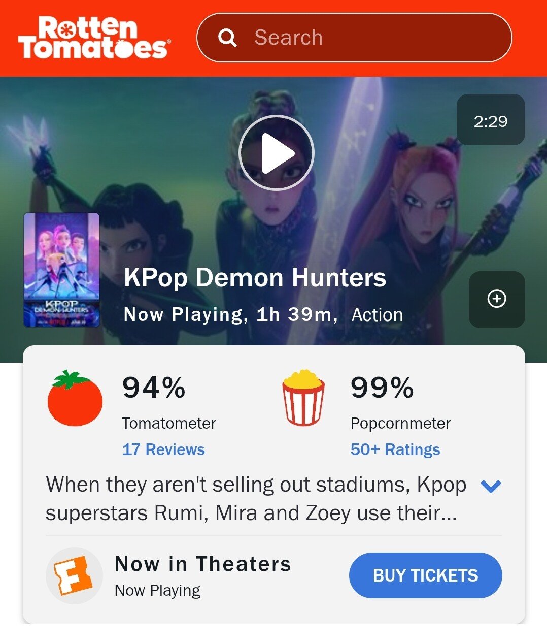Click the KPop Demon Hunters title

[x=255, y=278]
